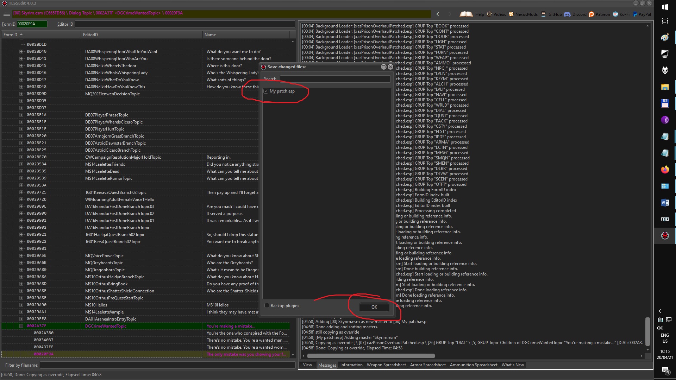Navigate forward with the right arrow

450,14
